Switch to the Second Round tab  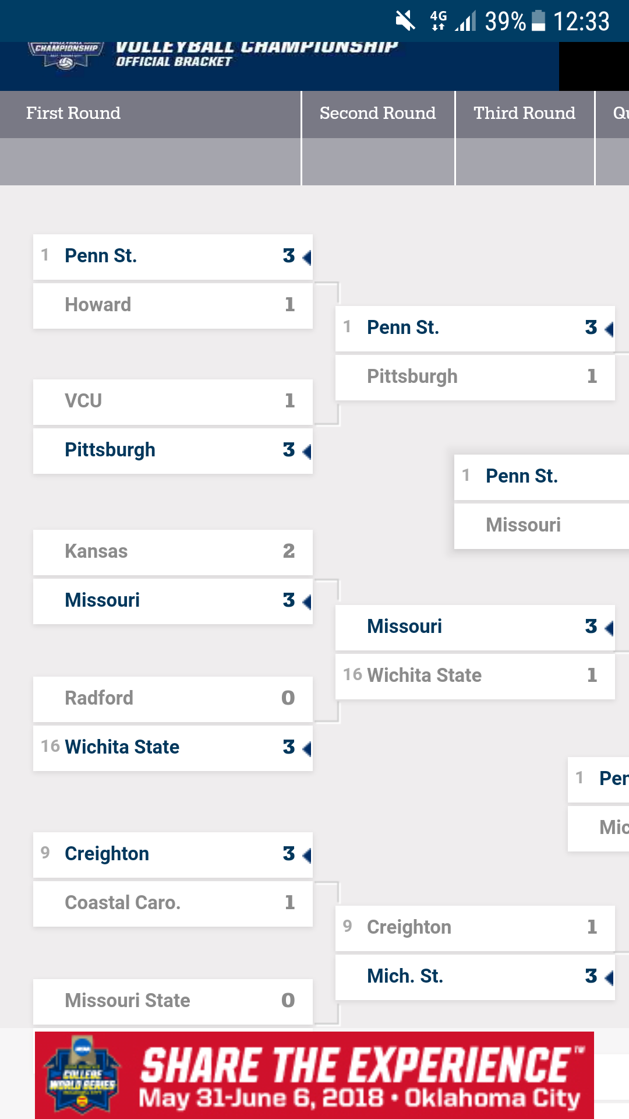pyautogui.click(x=377, y=113)
